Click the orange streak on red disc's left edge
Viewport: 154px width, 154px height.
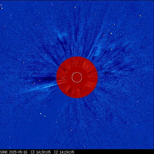point(61,83)
